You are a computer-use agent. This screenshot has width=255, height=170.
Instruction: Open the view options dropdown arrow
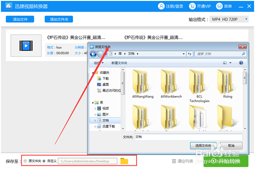click(x=230, y=63)
